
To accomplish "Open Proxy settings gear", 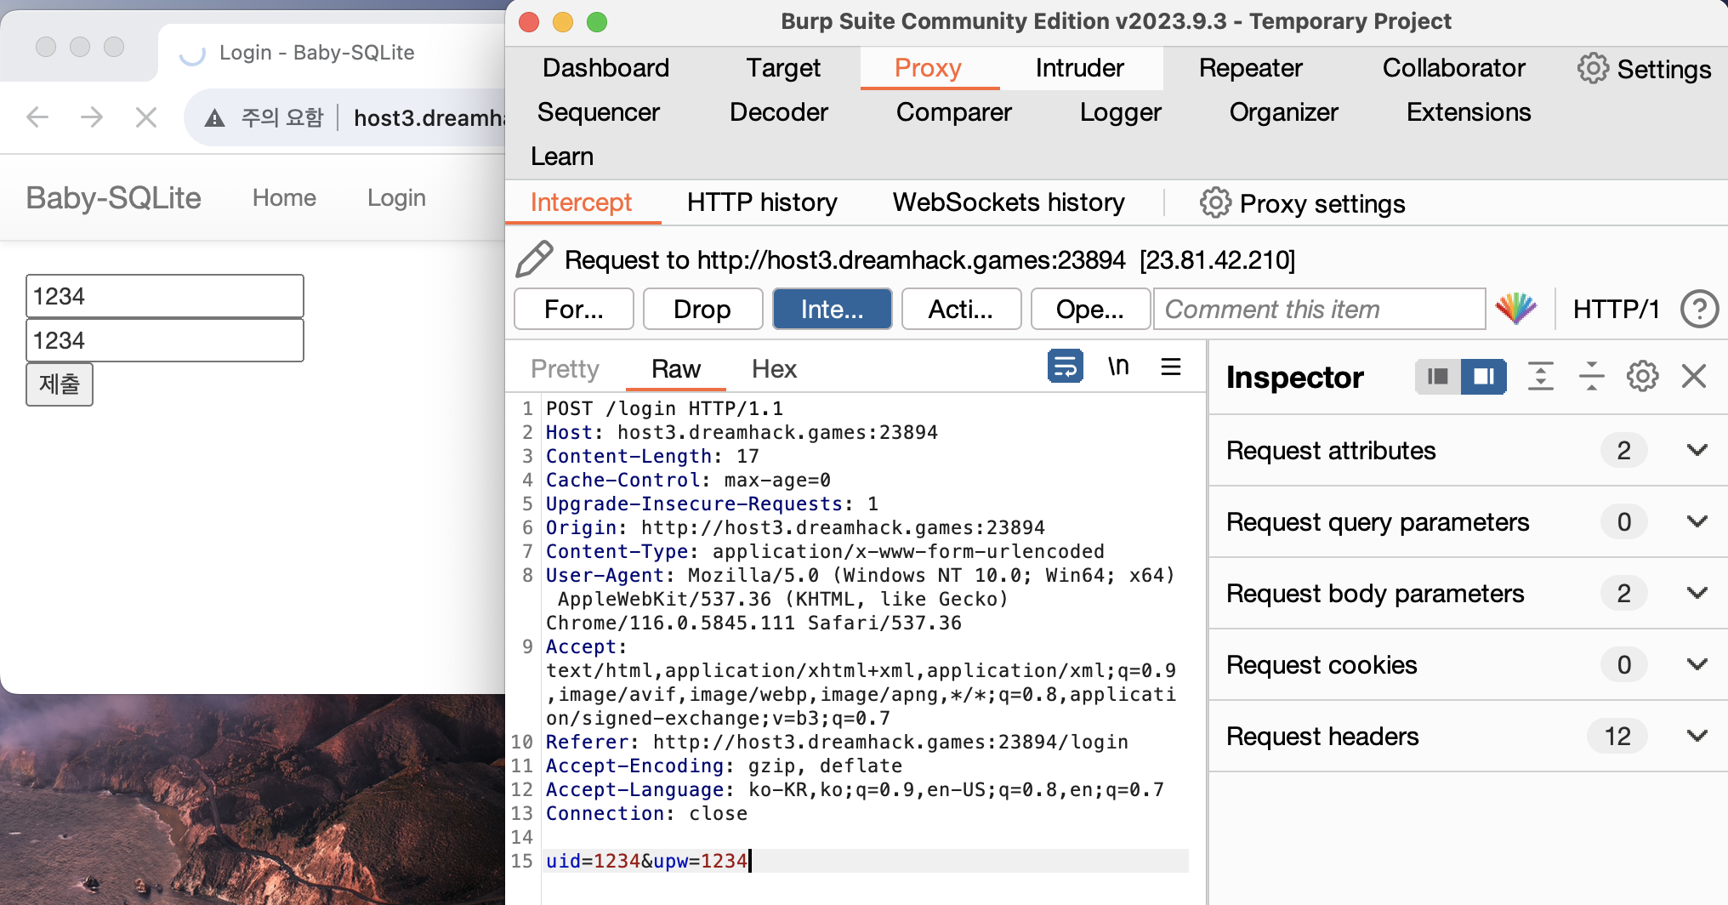I will point(1215,202).
